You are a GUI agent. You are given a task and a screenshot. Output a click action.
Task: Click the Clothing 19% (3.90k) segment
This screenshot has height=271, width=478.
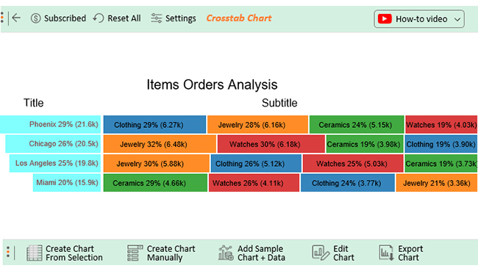coord(440,144)
